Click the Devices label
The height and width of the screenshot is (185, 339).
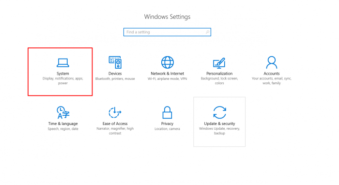(x=115, y=74)
